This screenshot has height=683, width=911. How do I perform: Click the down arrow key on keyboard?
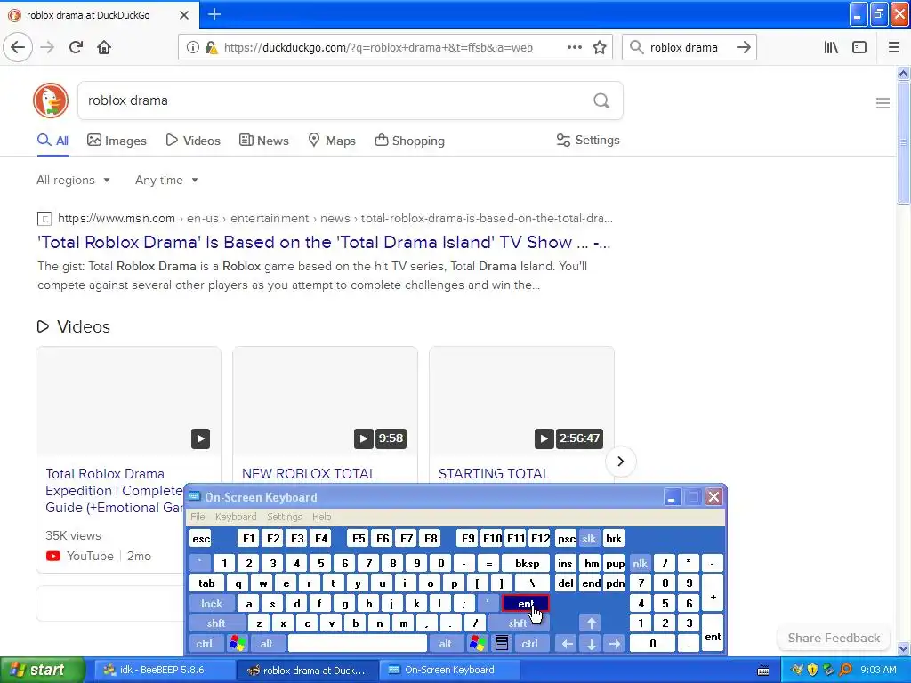(x=591, y=644)
